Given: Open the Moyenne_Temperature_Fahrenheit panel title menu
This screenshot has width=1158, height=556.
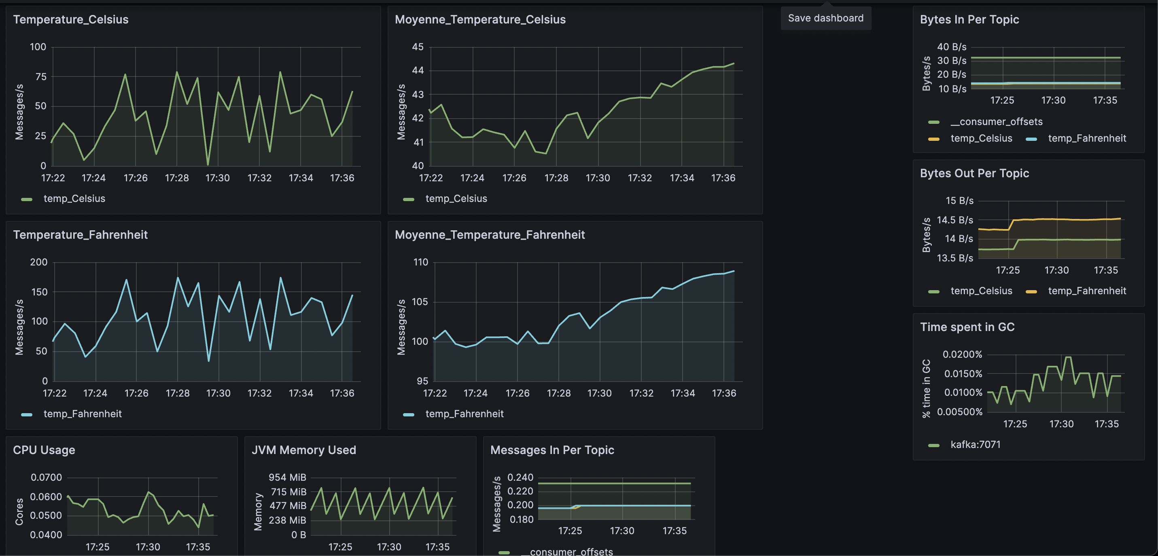Looking at the screenshot, I should tap(489, 235).
